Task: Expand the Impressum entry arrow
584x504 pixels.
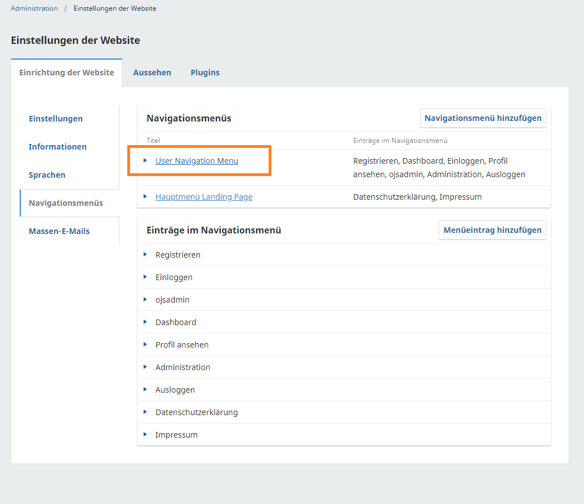Action: click(145, 434)
